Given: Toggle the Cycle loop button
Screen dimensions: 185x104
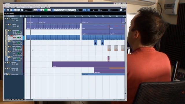Looking at the screenshot, I should pyautogui.click(x=39, y=10).
